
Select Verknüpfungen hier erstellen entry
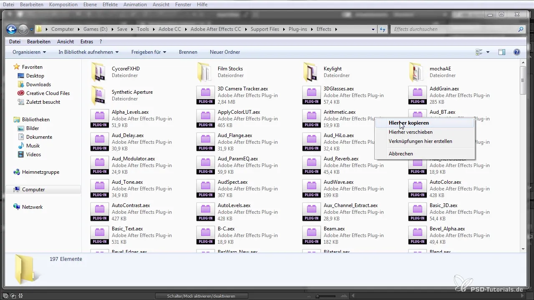[424, 141]
